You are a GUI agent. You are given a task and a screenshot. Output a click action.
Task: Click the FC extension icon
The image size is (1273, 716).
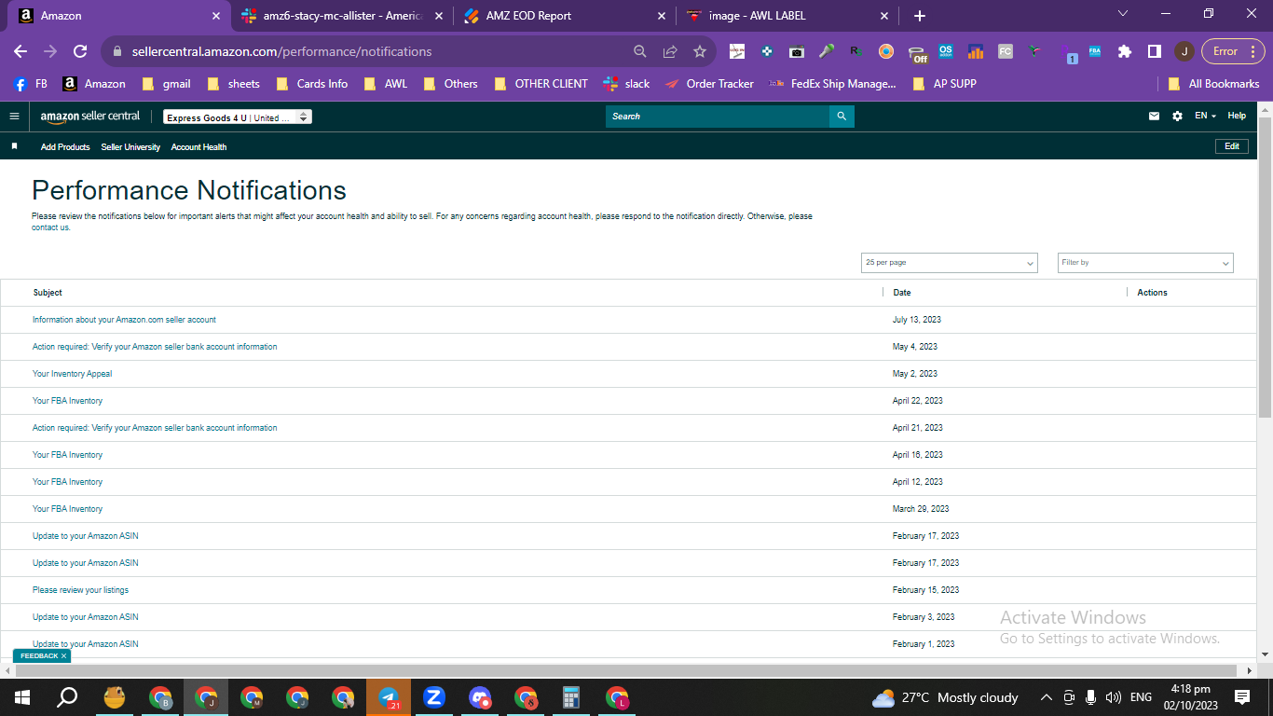tap(1006, 51)
